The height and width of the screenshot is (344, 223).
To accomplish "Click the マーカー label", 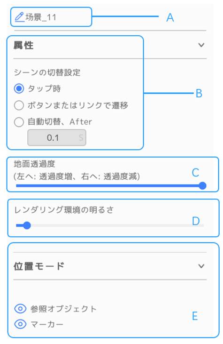I will [x=47, y=324].
